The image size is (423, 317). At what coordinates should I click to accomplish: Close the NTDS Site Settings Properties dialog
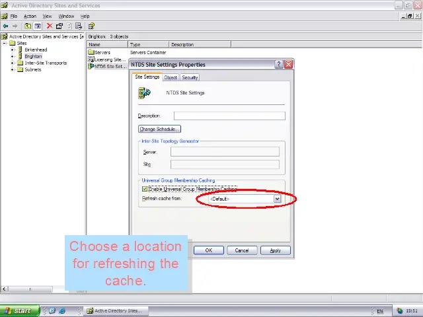pos(288,65)
